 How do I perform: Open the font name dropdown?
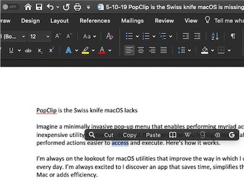23,37
